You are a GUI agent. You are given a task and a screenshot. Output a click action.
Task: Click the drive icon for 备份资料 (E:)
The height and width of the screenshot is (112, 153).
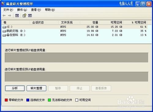point(4,35)
